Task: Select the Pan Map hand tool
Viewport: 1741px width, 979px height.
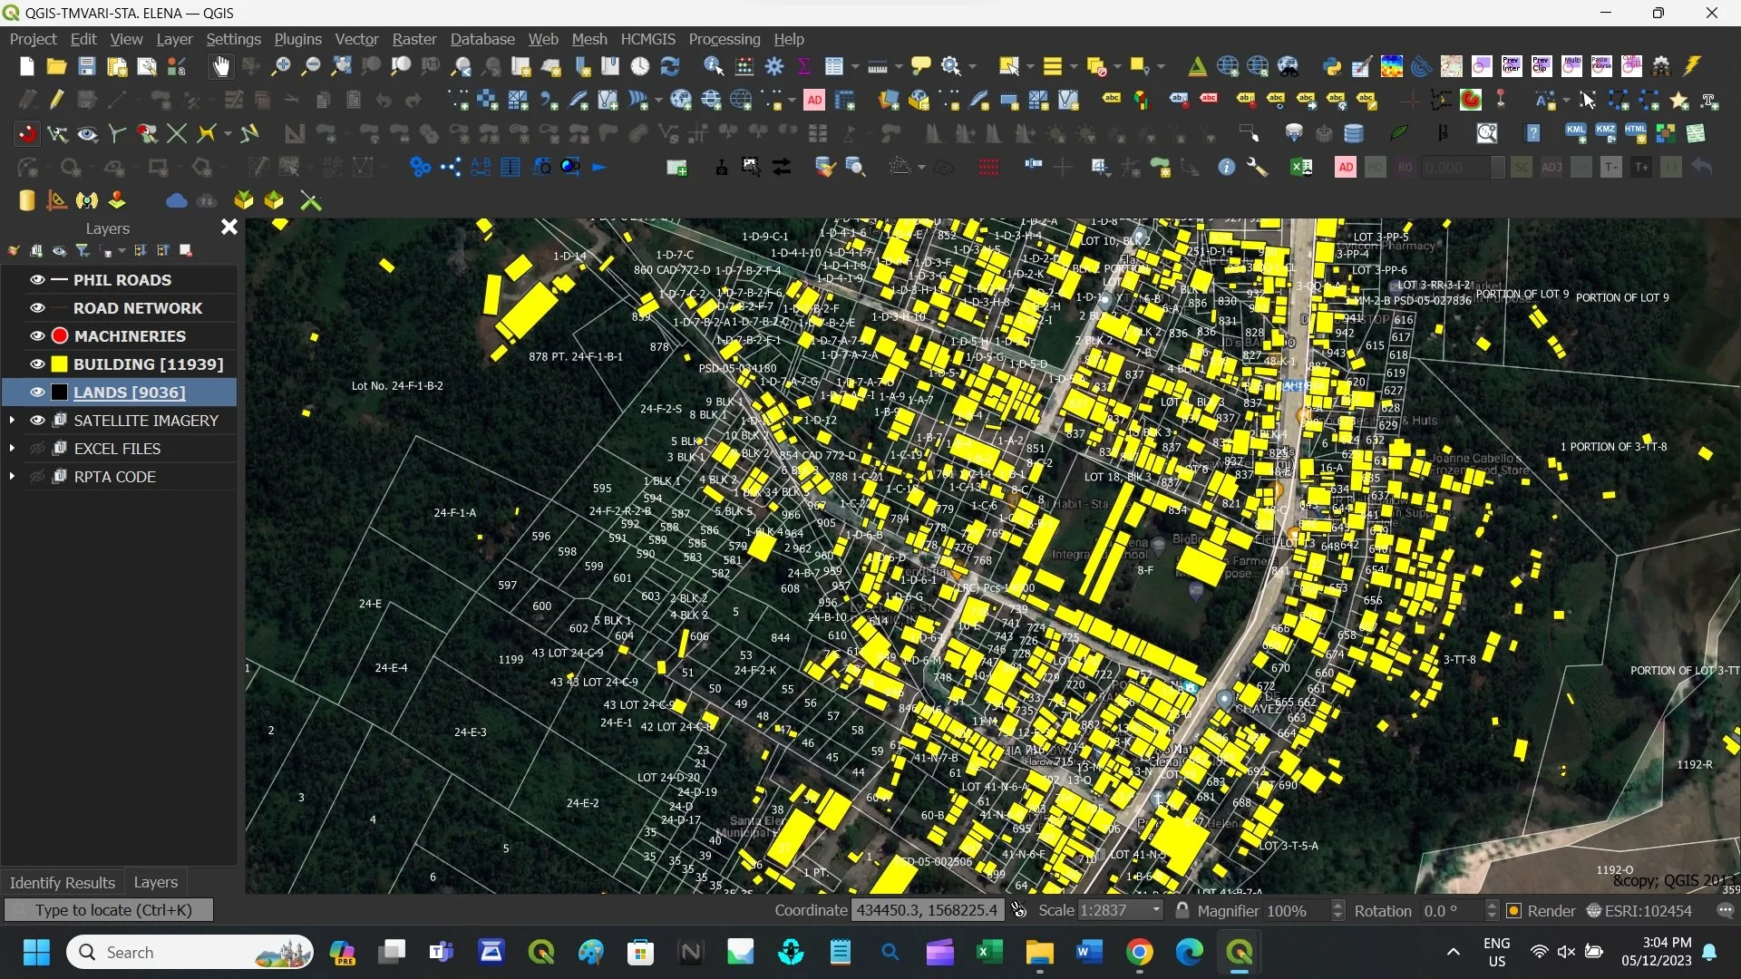Action: point(220,66)
